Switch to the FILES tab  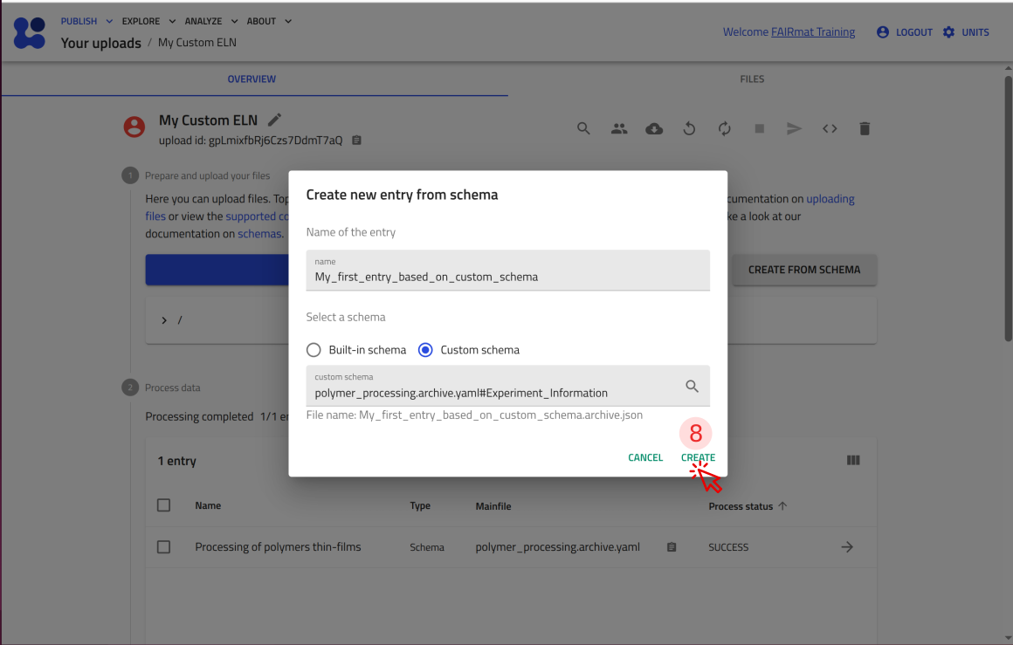click(751, 79)
